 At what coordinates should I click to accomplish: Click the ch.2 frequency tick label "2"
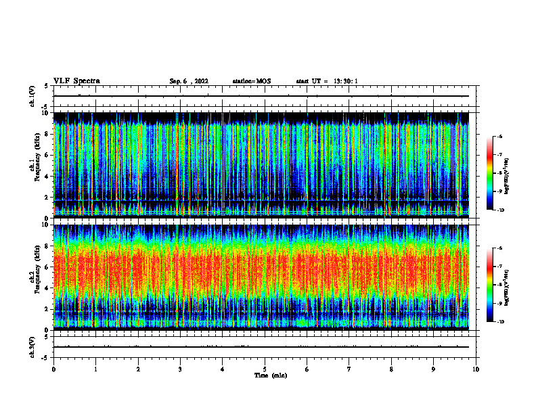(47, 309)
